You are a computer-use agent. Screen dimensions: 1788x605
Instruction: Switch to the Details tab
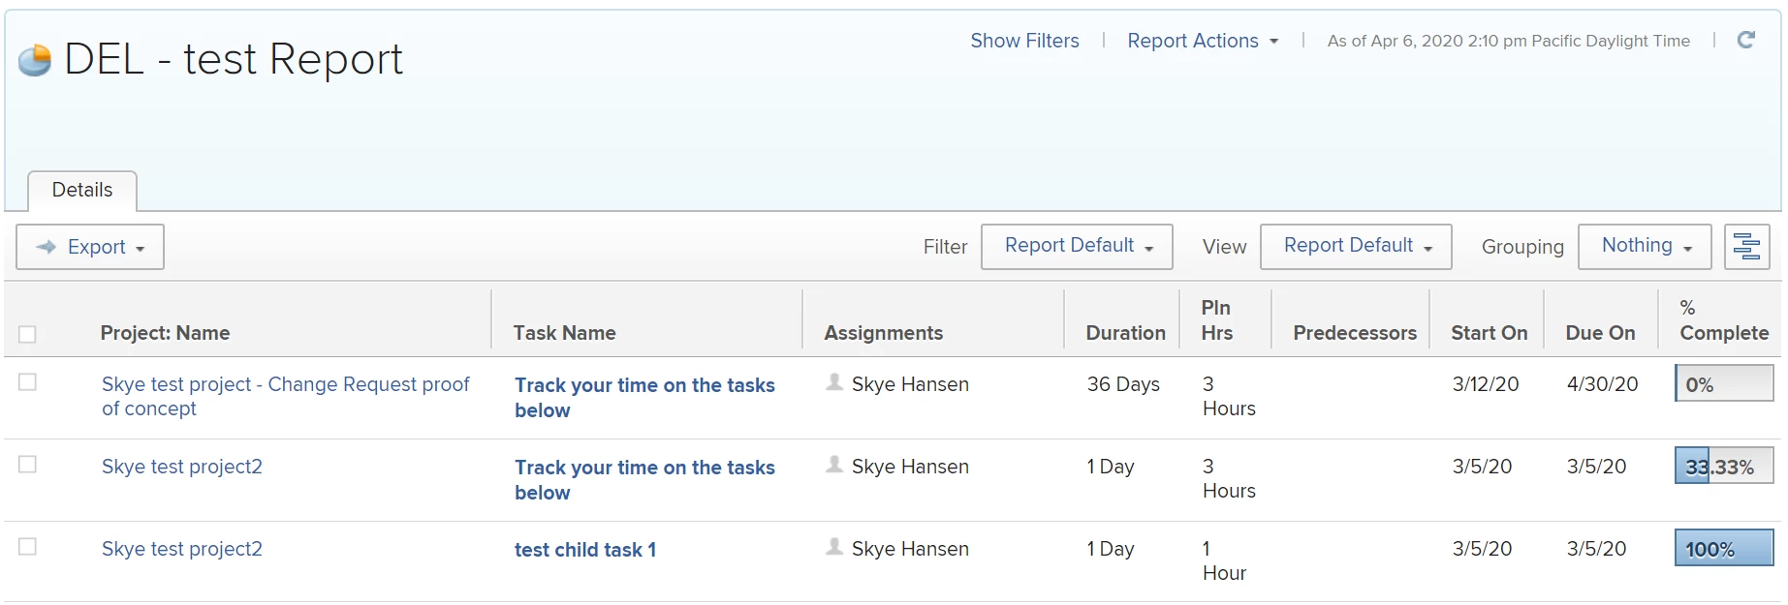coord(82,191)
